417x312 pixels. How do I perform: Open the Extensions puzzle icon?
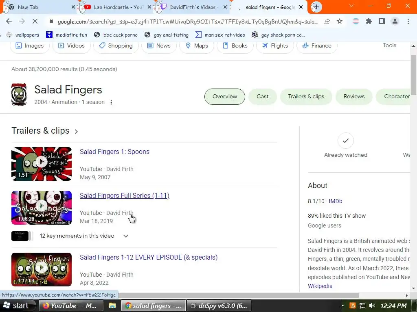tap(369, 21)
